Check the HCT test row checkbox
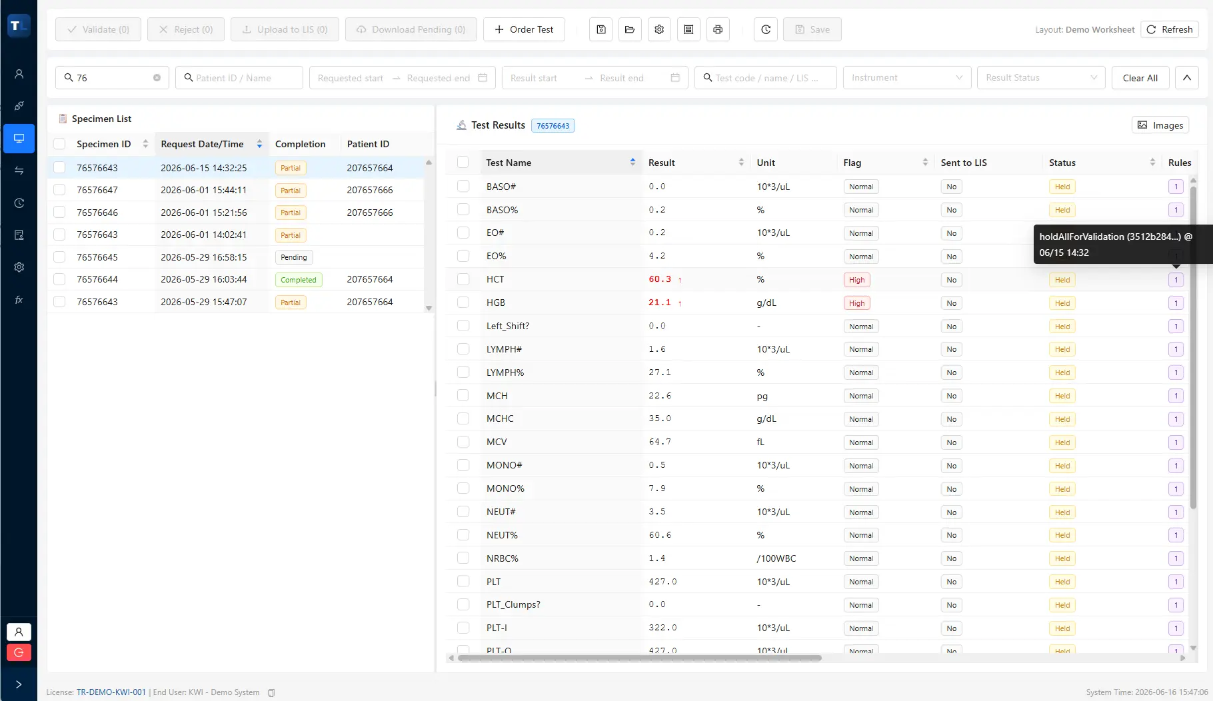 coord(463,279)
